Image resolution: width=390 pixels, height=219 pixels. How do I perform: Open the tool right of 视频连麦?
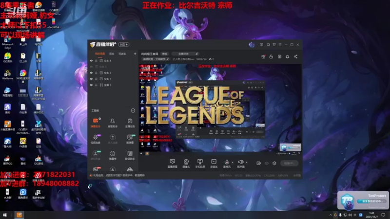pos(113,139)
